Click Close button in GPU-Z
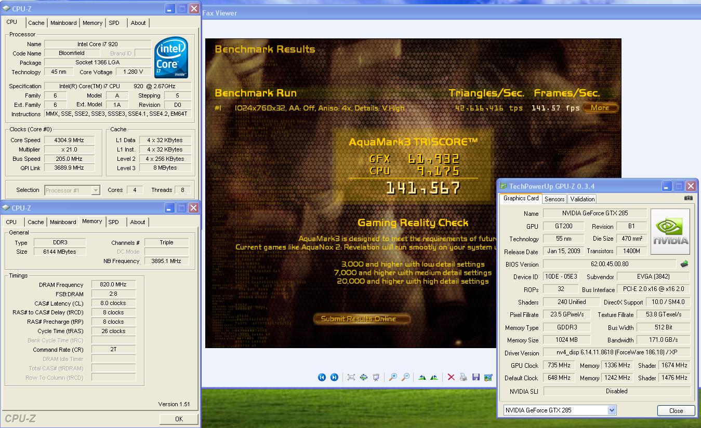701x428 pixels. tap(676, 410)
